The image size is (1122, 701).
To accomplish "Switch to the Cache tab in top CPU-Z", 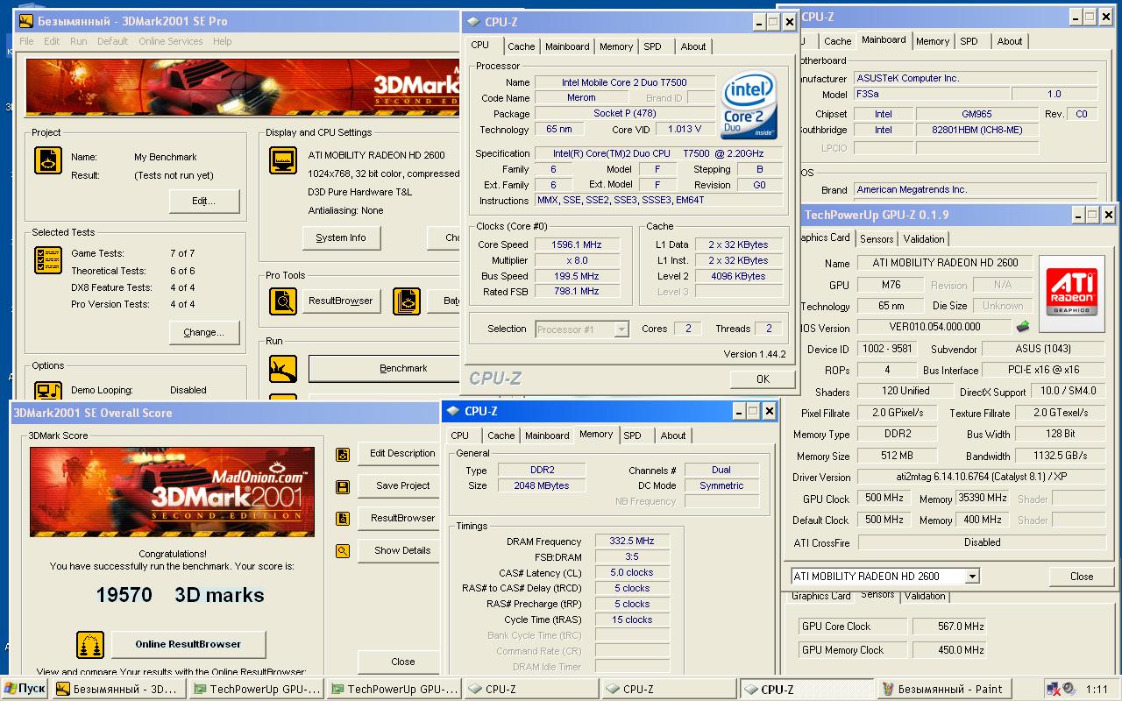I will [521, 46].
